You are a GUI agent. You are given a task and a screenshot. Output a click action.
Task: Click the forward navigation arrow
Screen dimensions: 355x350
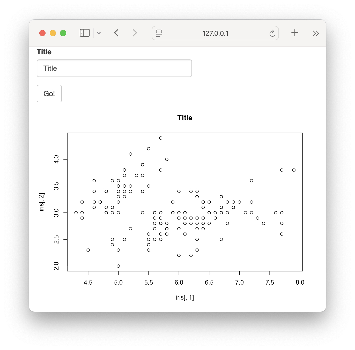point(135,33)
